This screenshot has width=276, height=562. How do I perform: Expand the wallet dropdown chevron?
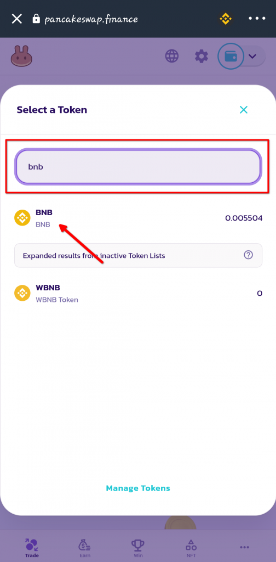pyautogui.click(x=253, y=57)
